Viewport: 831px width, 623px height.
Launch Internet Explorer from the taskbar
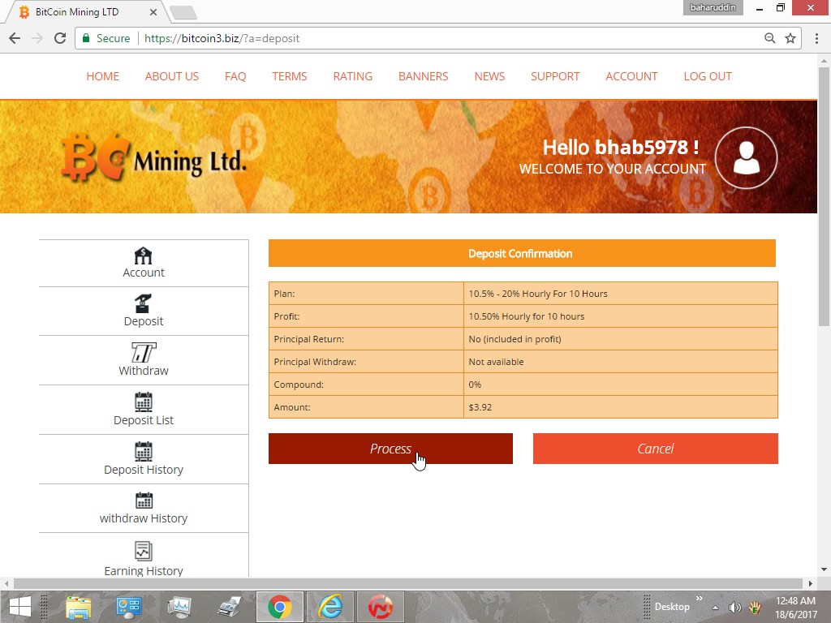pos(330,607)
